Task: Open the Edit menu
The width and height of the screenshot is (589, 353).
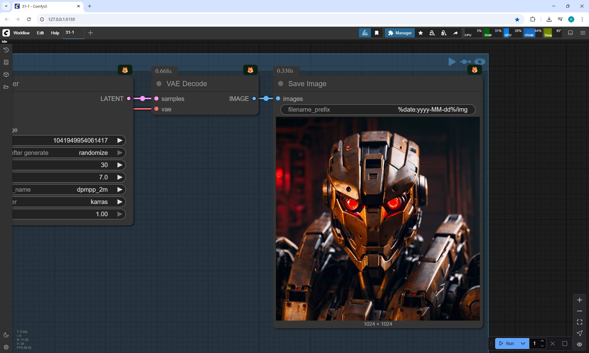Action: (x=40, y=33)
